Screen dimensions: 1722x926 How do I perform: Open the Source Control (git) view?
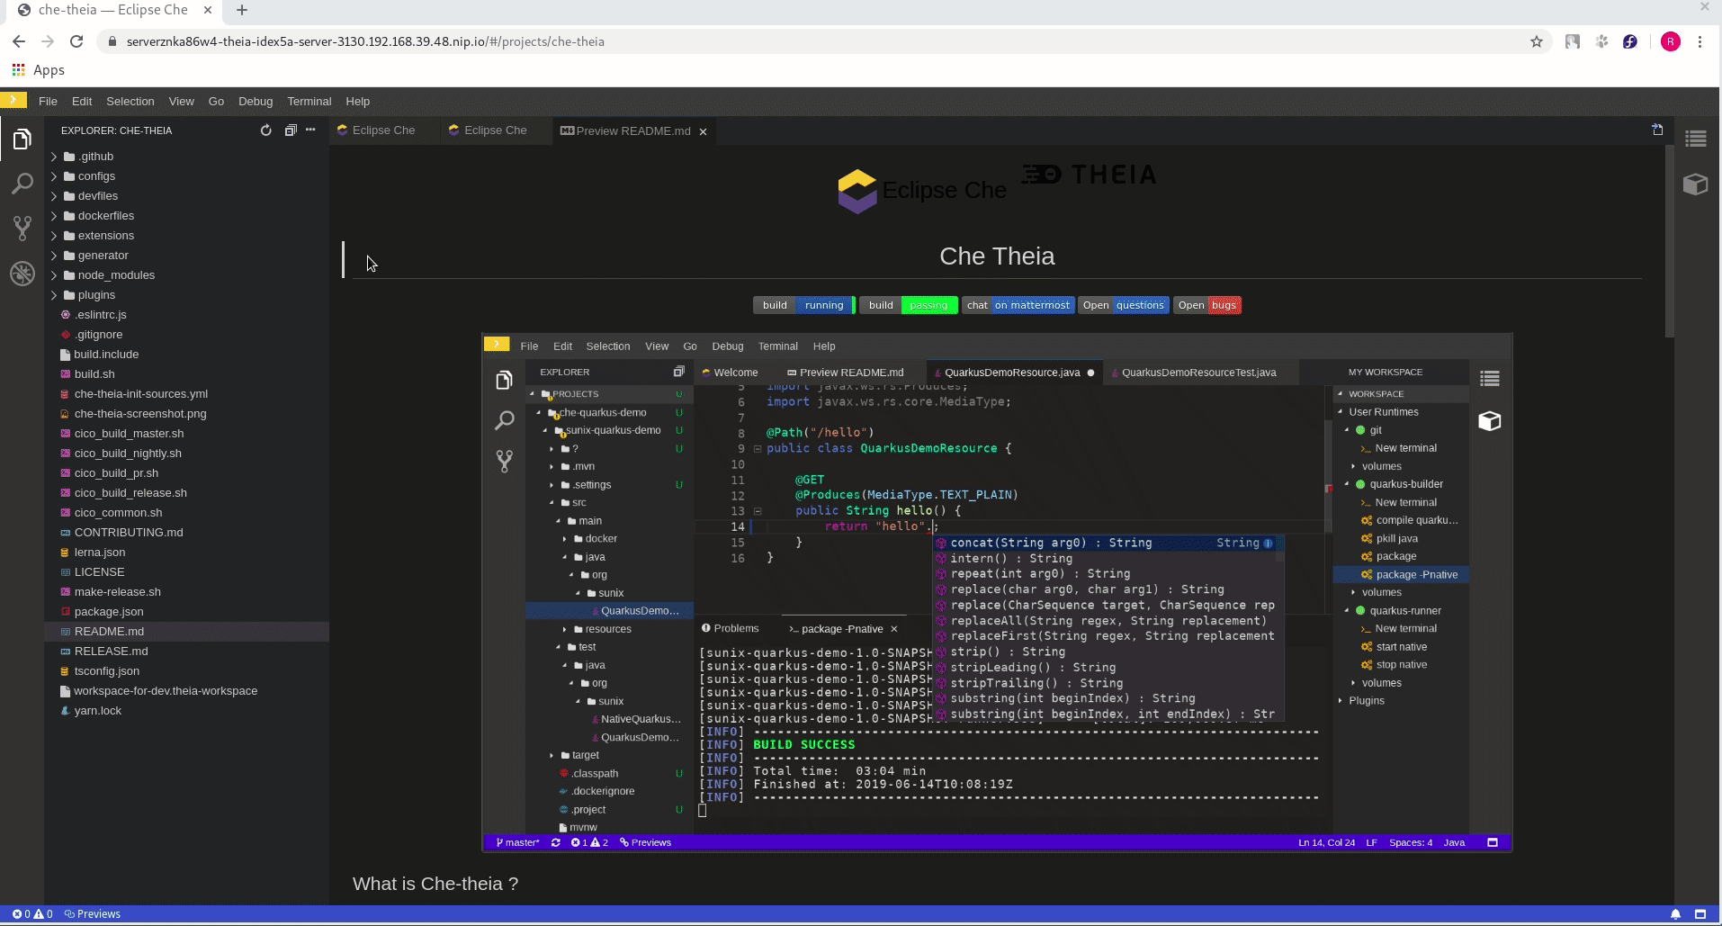[x=22, y=228]
